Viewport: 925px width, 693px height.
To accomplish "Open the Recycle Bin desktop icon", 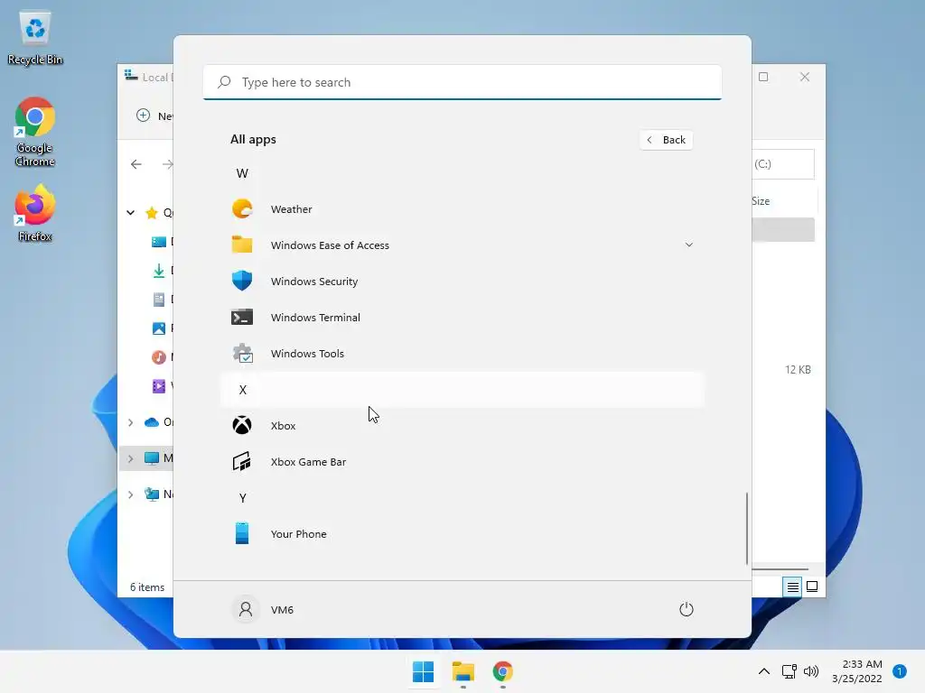I will pyautogui.click(x=35, y=36).
